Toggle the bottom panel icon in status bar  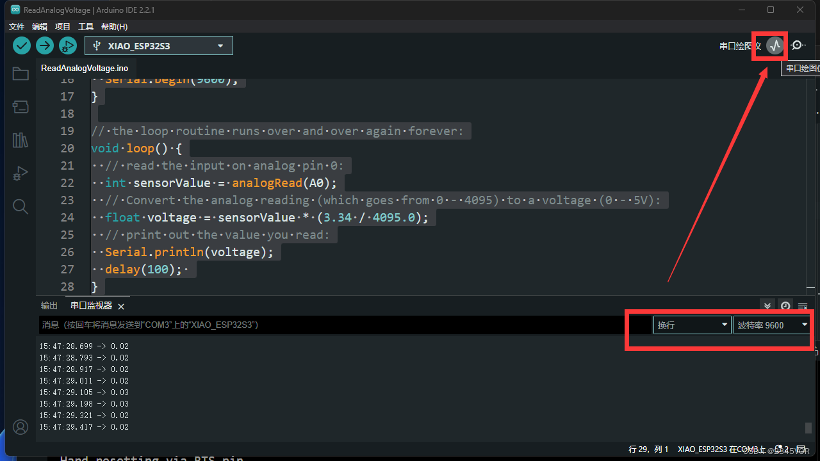pyautogui.click(x=800, y=449)
